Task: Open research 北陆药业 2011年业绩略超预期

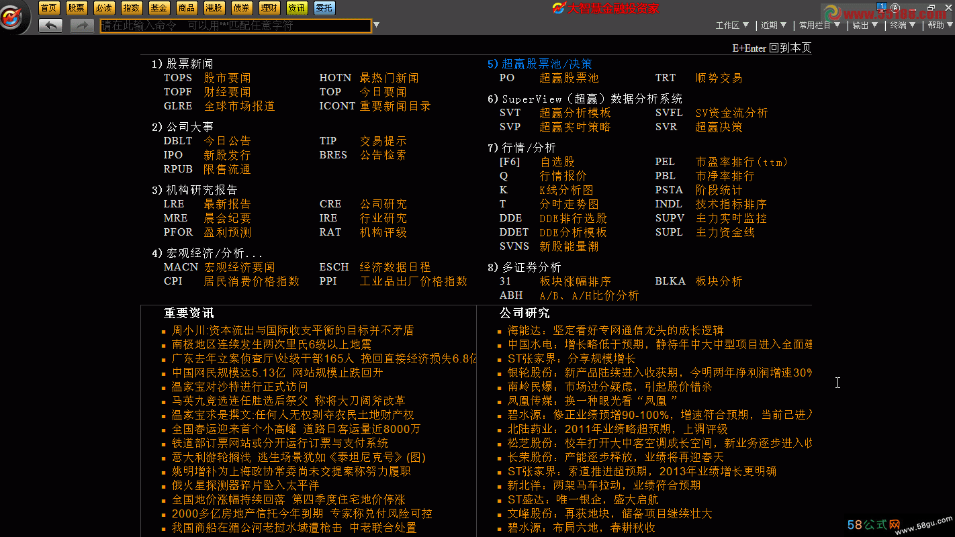Action: click(x=618, y=429)
